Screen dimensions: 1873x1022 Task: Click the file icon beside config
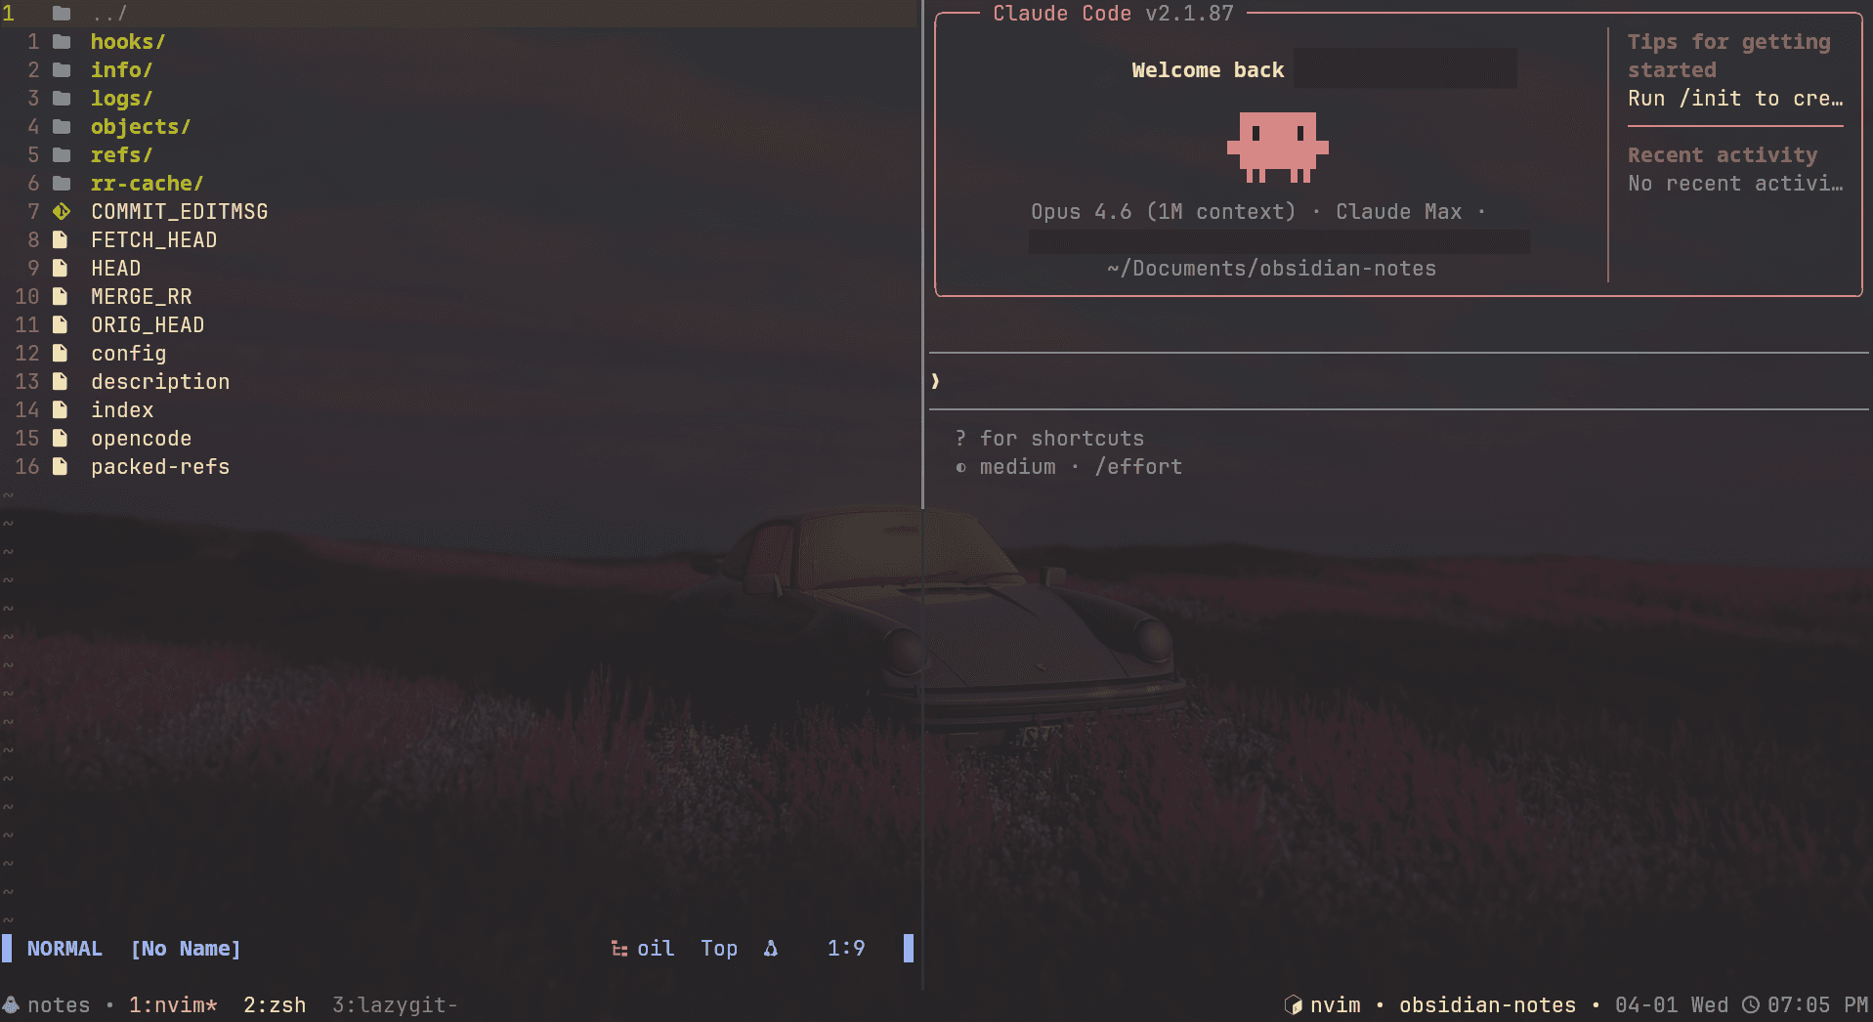[x=61, y=354]
